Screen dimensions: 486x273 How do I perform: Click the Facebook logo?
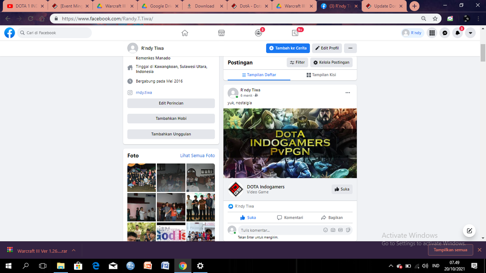coord(9,33)
